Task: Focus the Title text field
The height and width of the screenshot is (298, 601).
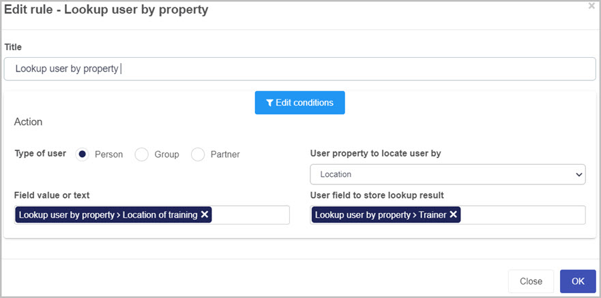Action: pos(299,69)
